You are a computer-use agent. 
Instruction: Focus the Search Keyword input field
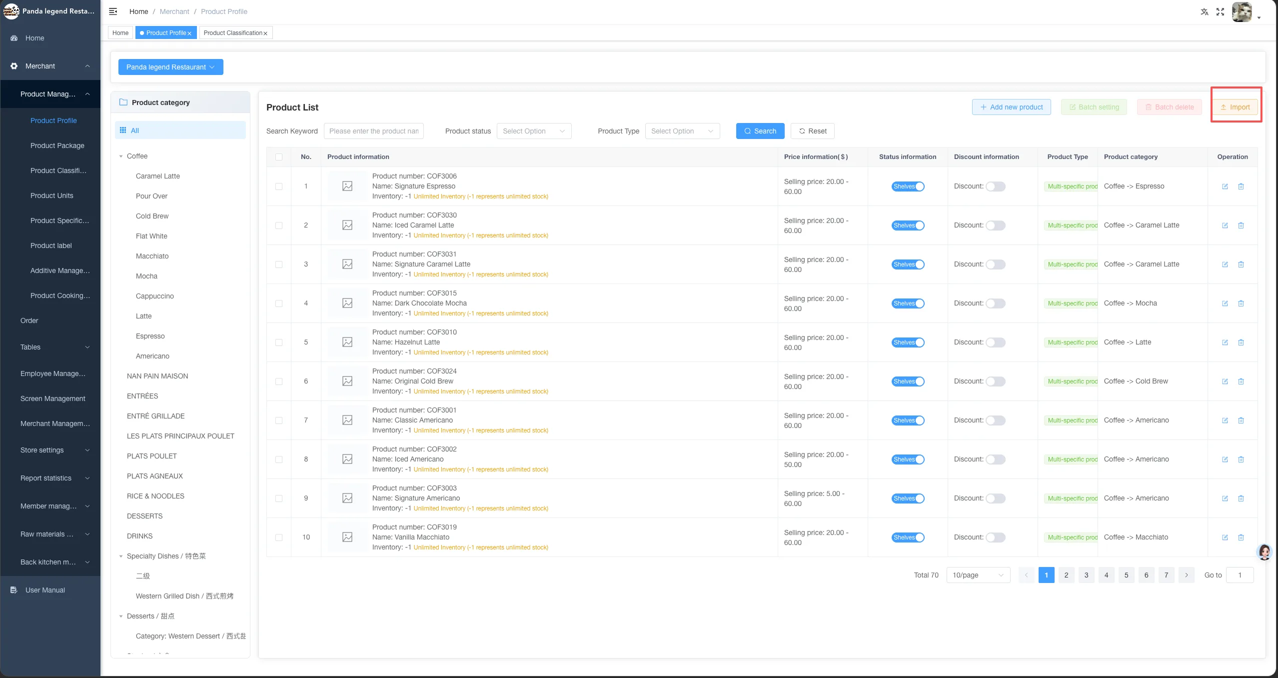[374, 131]
